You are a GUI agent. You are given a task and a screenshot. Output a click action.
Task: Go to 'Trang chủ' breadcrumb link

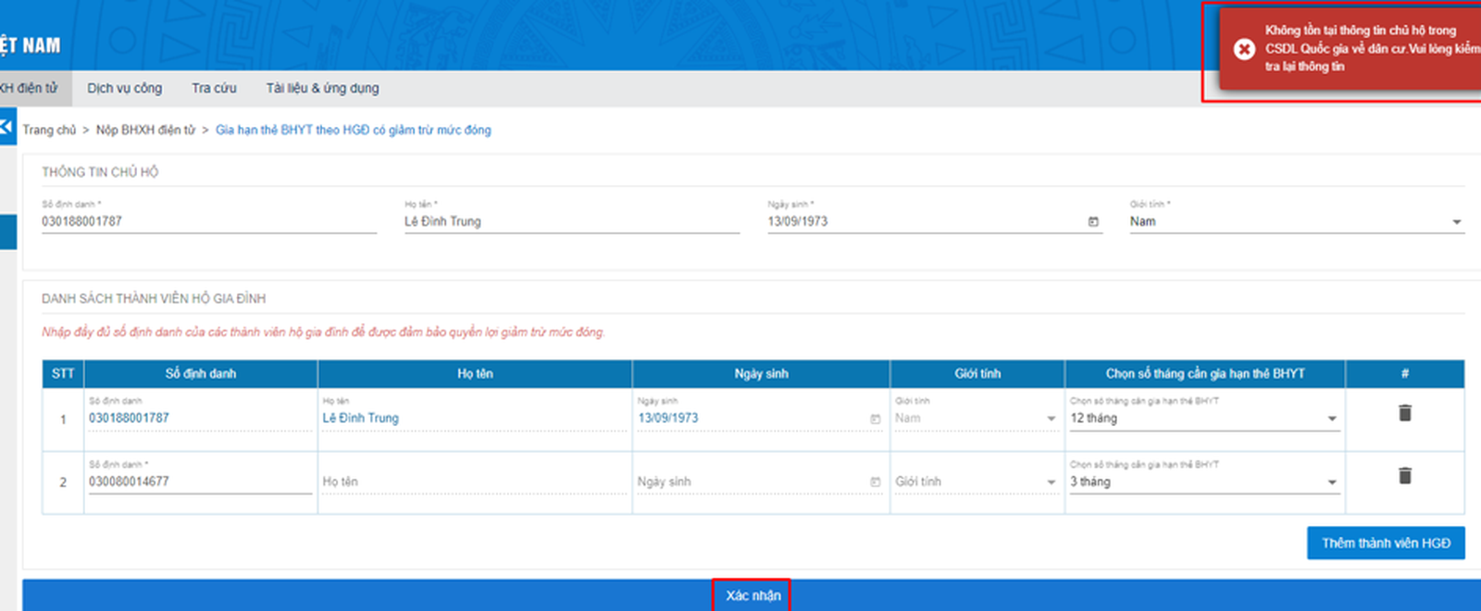pos(49,131)
